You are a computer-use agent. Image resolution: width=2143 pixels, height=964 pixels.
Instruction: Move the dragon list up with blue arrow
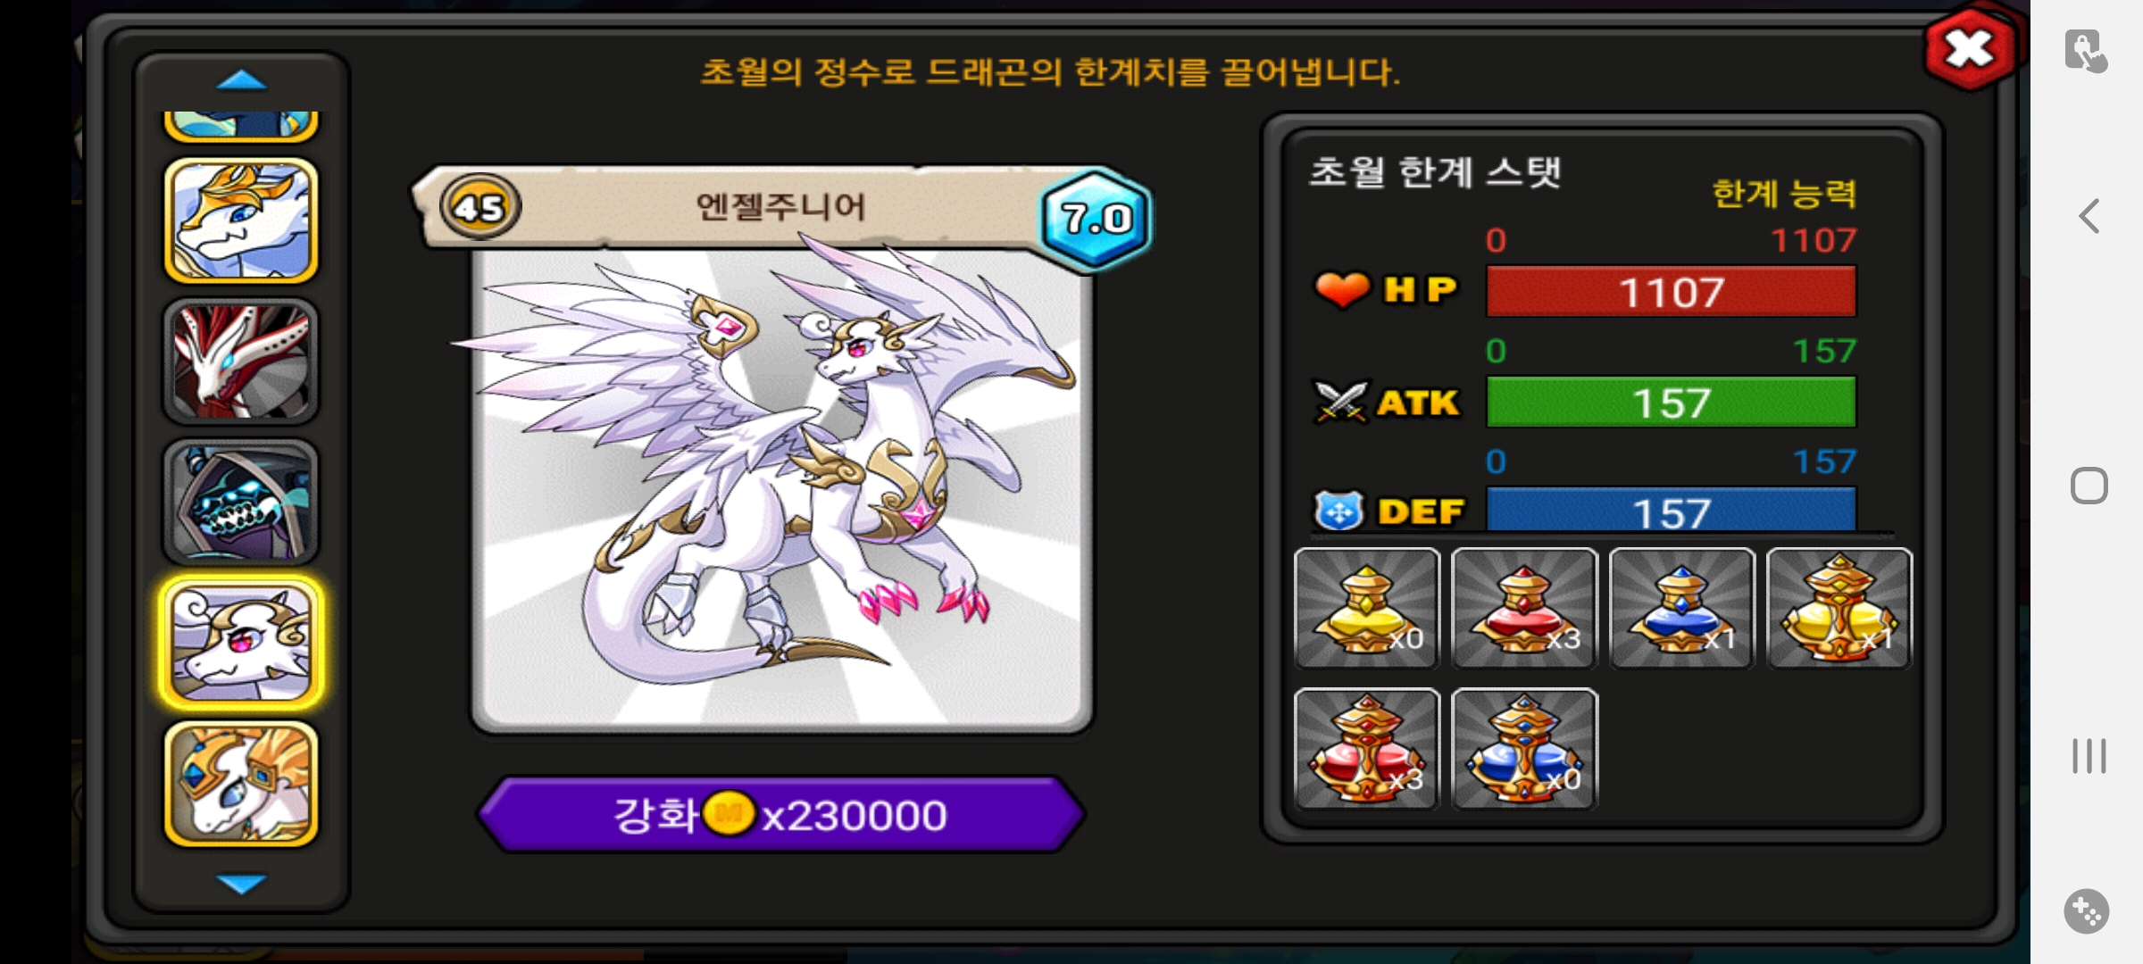(241, 81)
